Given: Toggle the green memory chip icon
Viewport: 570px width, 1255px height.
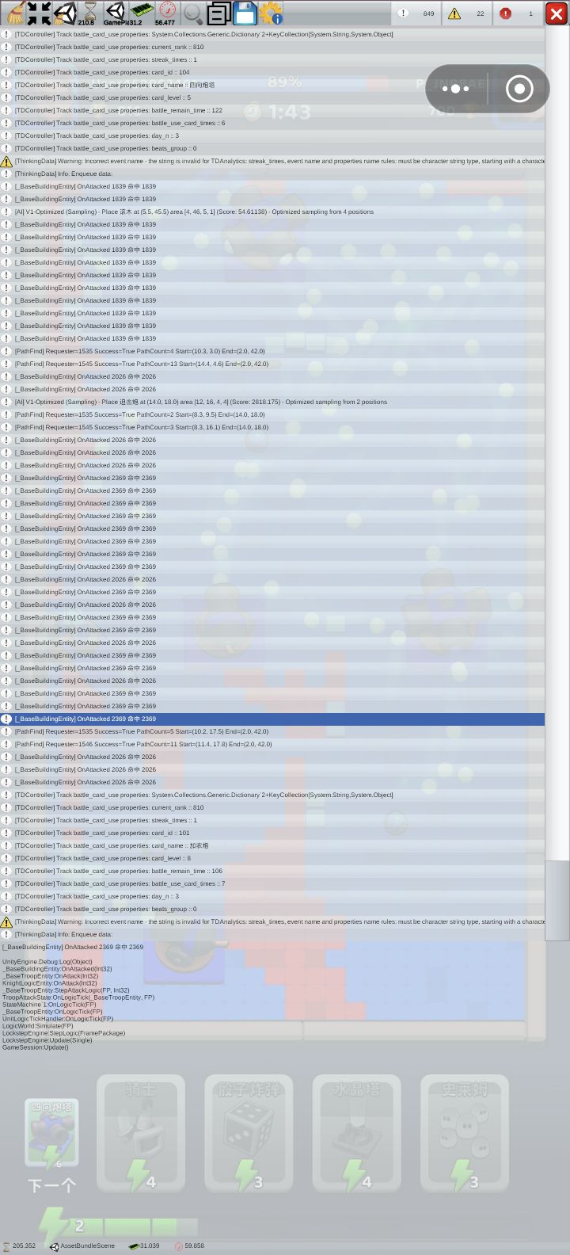Looking at the screenshot, I should pos(141,13).
